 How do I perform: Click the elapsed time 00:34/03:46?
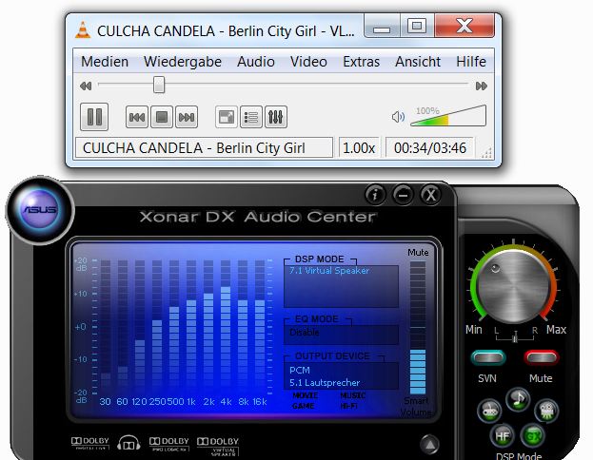430,147
